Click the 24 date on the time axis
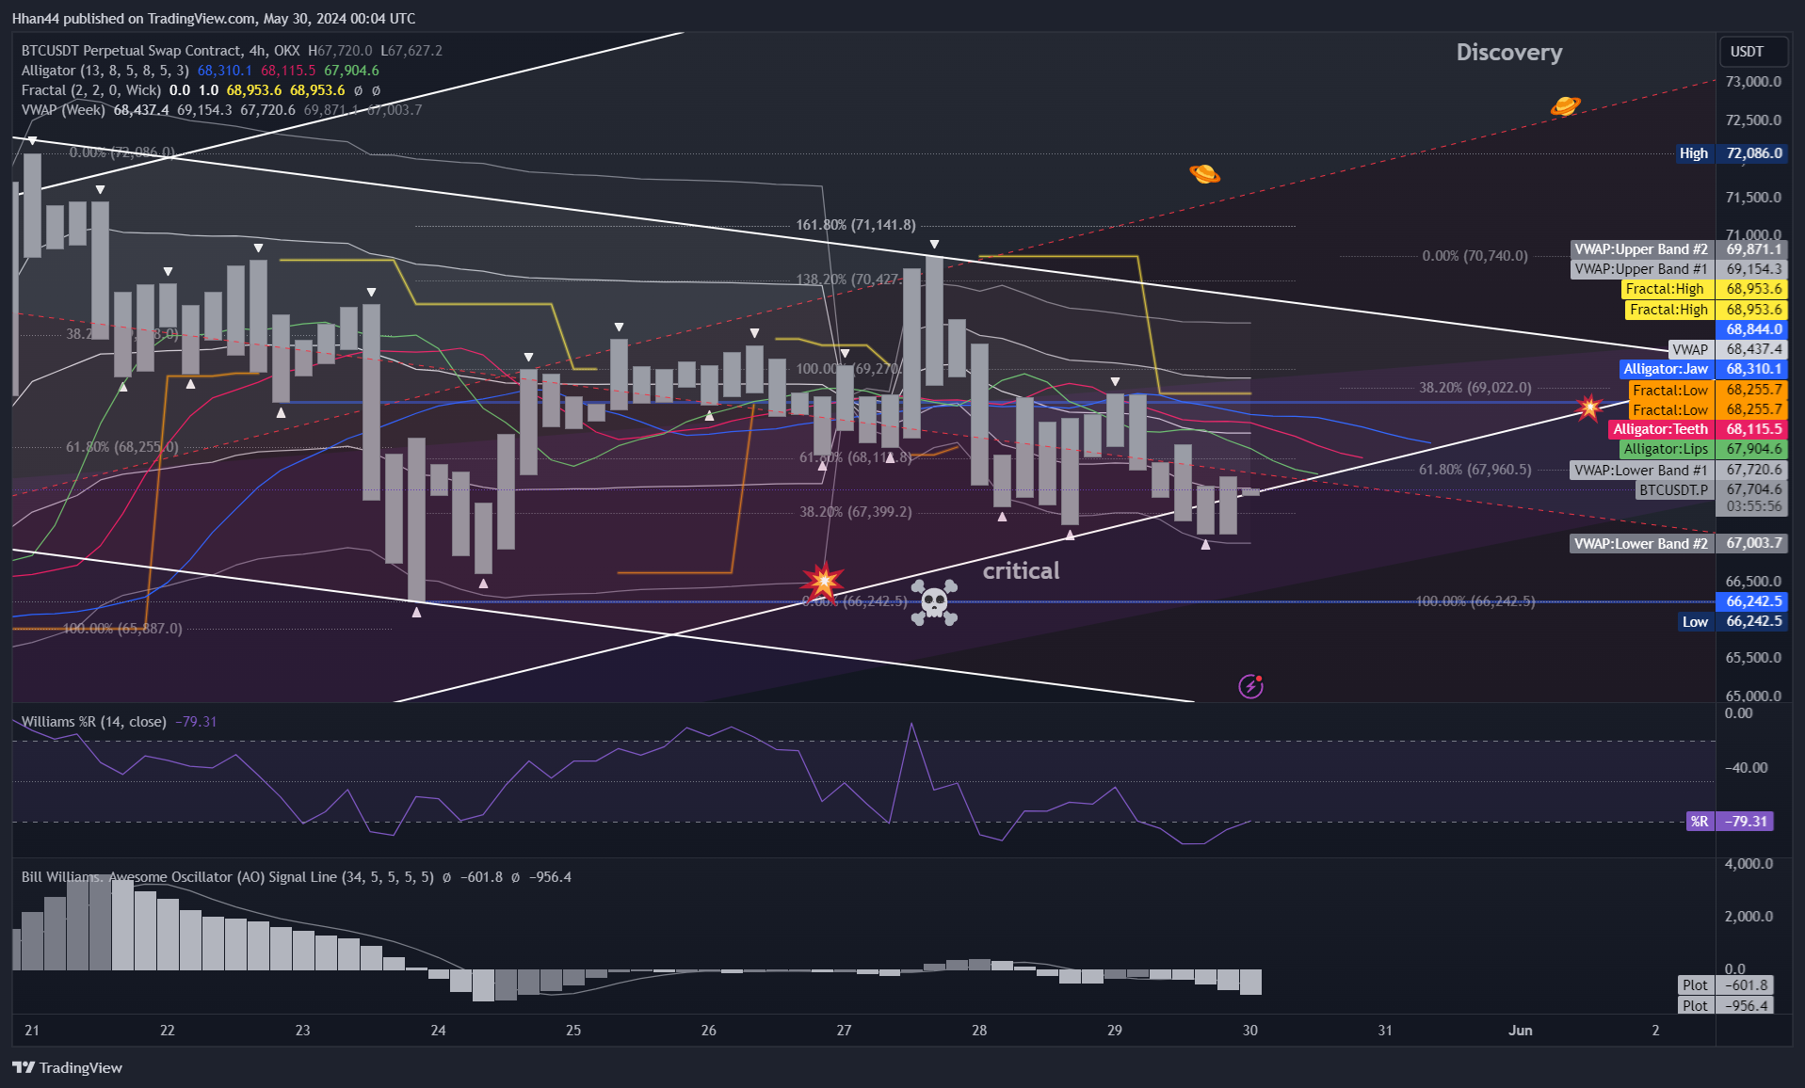The image size is (1805, 1088). point(438,1031)
